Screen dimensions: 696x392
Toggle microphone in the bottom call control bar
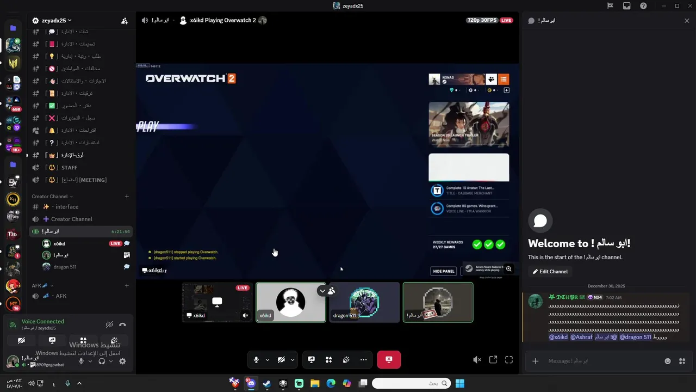pos(256,359)
